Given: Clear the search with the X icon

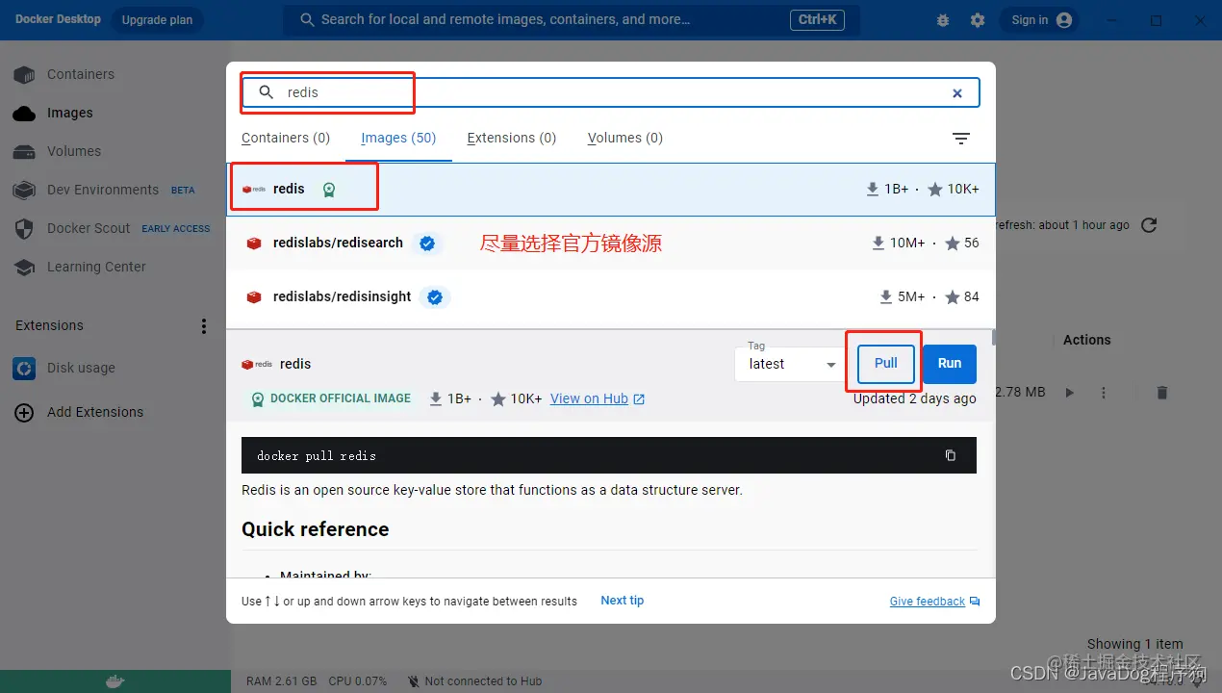Looking at the screenshot, I should (957, 93).
